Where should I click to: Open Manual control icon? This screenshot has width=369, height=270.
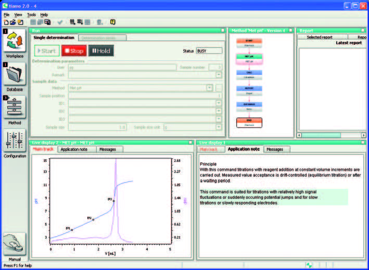pyautogui.click(x=15, y=245)
